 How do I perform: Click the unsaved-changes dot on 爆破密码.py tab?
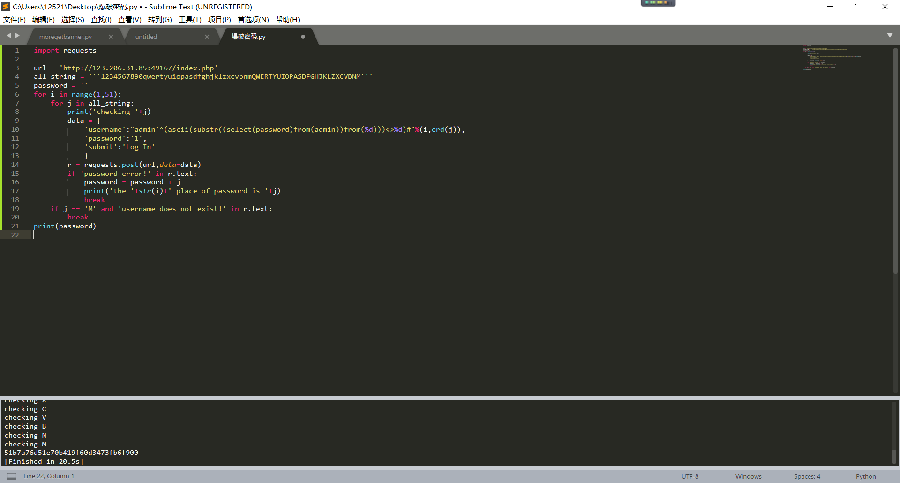(303, 37)
